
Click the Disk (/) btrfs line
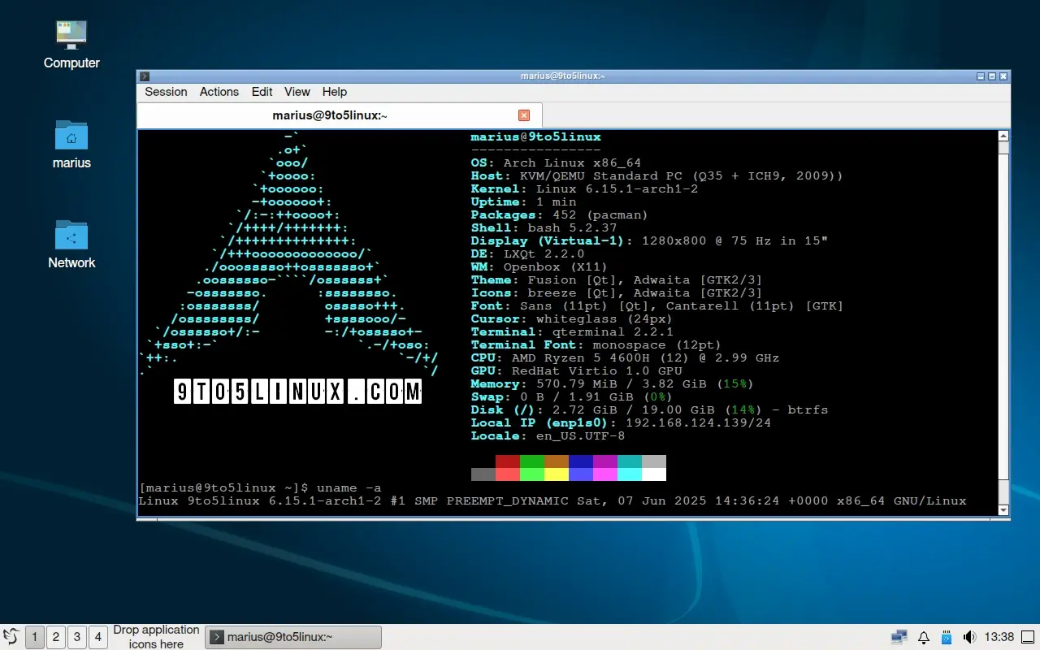[649, 410]
